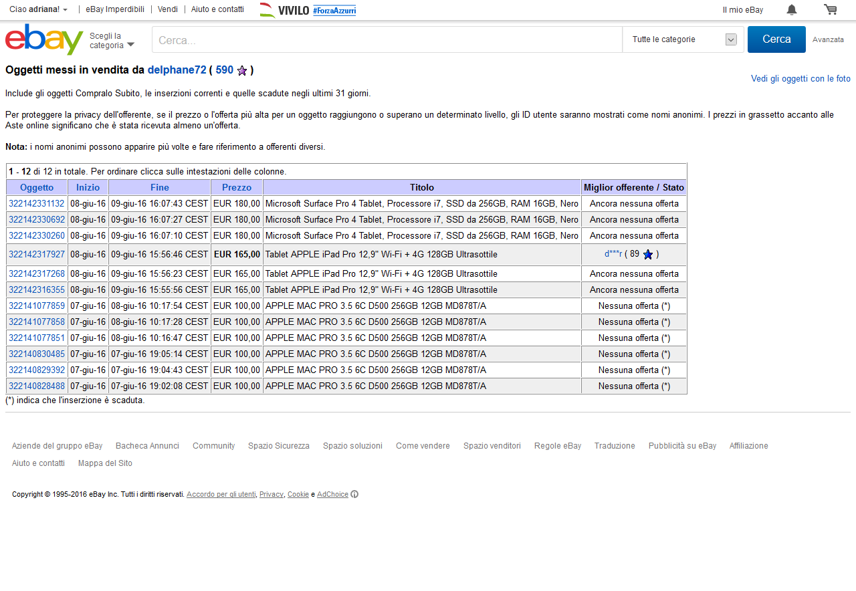Open the notifications bell icon

792,9
